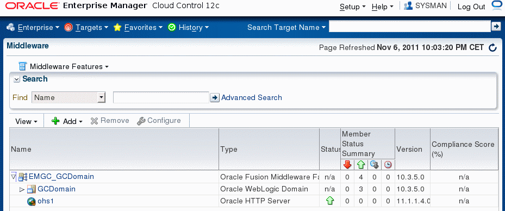This screenshot has width=505, height=211.
Task: Click the Oracle Fusion Middleware Farm type cell
Action: coord(269,177)
